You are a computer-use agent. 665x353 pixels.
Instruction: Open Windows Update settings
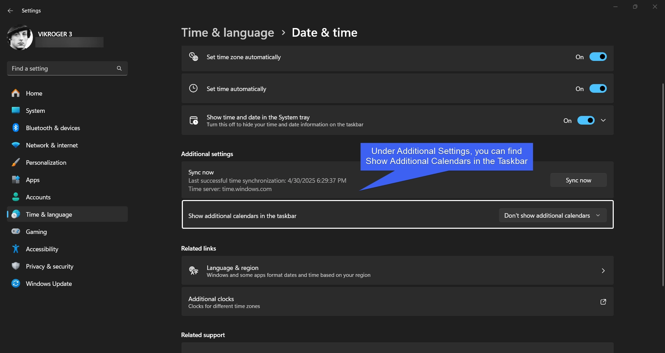pos(16,283)
